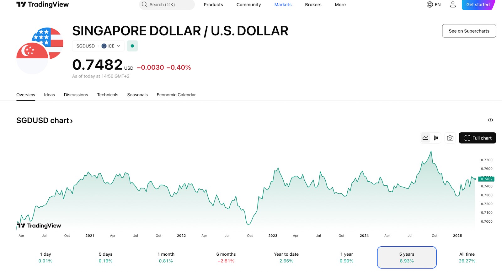
Task: Select the Year to date range
Action: point(286,257)
